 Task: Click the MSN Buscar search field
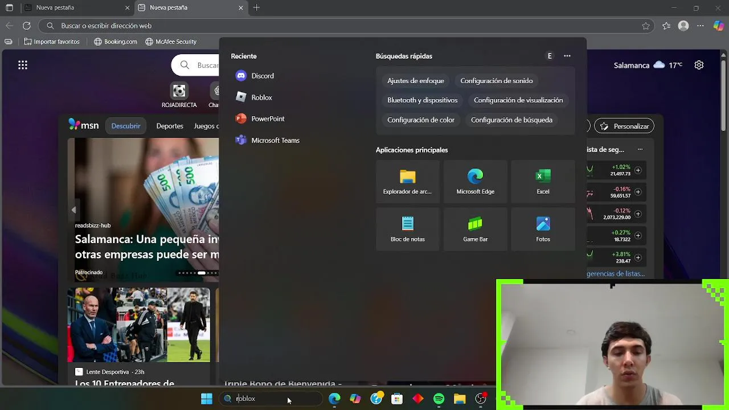point(195,65)
